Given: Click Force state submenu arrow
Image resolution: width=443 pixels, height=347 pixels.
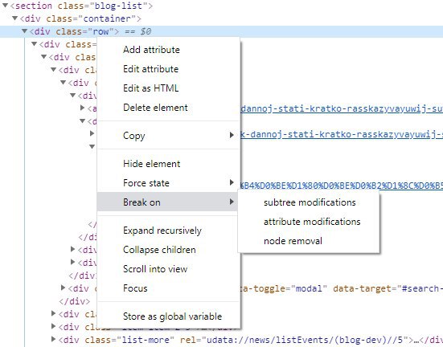Looking at the screenshot, I should click(232, 182).
